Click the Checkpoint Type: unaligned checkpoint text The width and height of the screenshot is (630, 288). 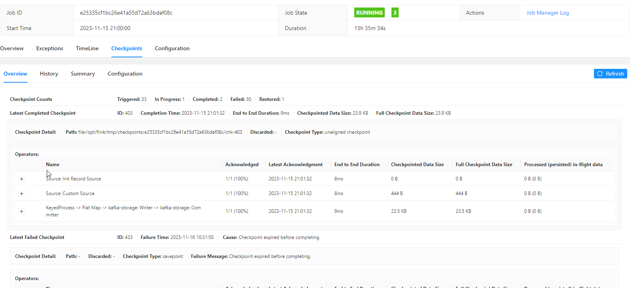coord(327,132)
